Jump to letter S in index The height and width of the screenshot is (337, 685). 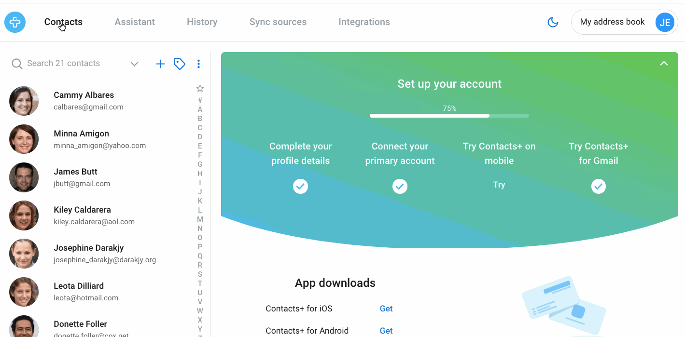200,274
